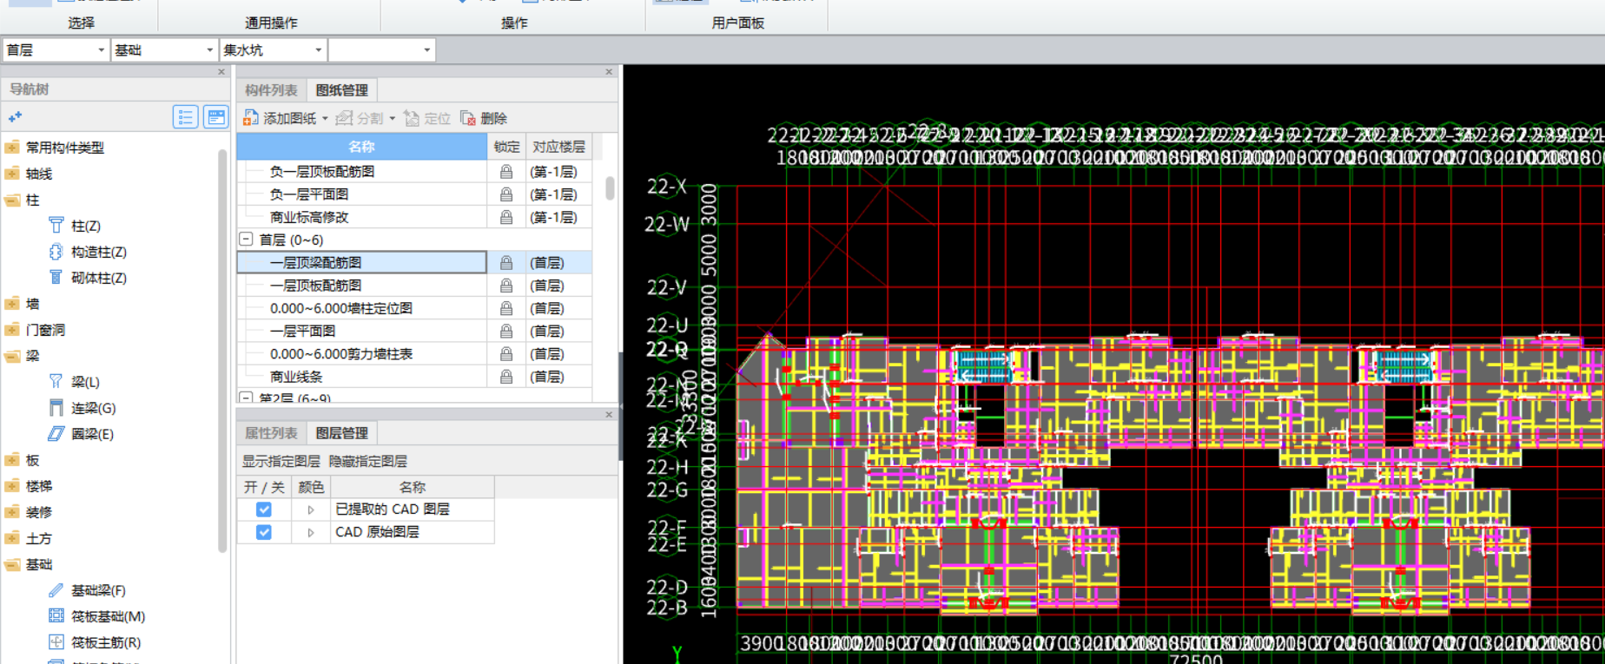Image resolution: width=1605 pixels, height=664 pixels.
Task: Click the 添加图纸 add drawing icon
Action: 250,118
